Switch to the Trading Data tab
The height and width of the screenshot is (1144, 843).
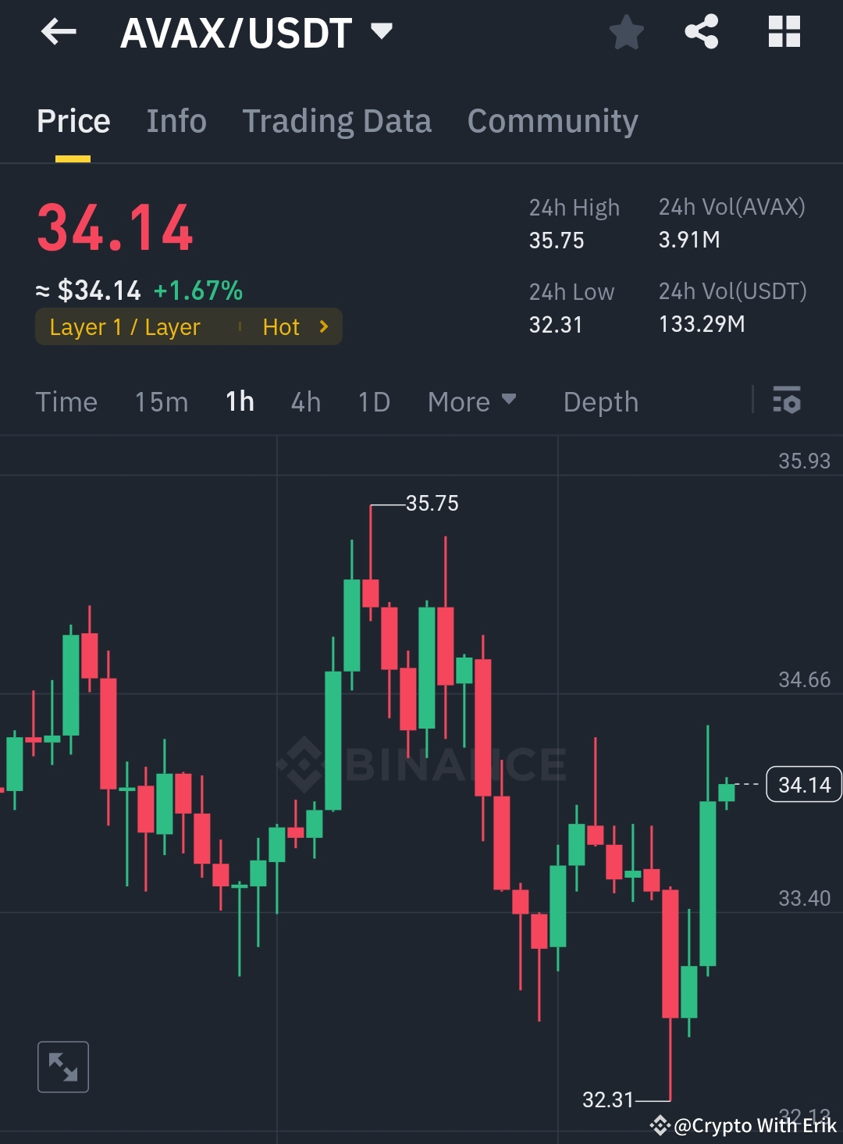(x=337, y=120)
